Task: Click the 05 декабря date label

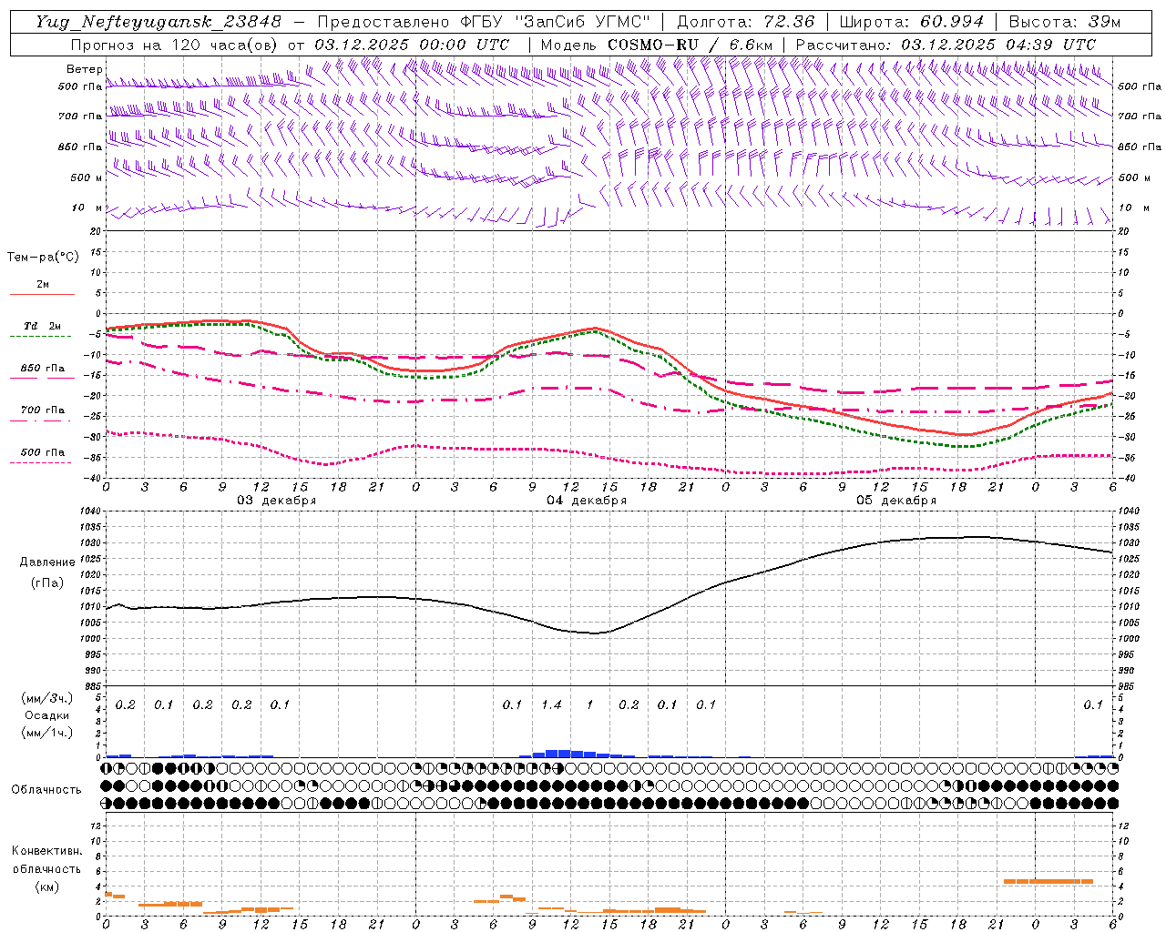Action: point(896,501)
